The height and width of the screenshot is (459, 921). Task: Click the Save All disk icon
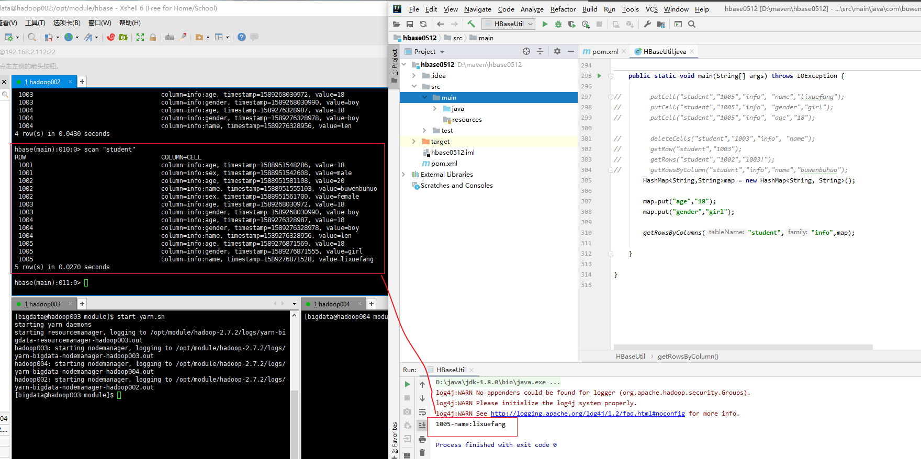[x=410, y=24]
